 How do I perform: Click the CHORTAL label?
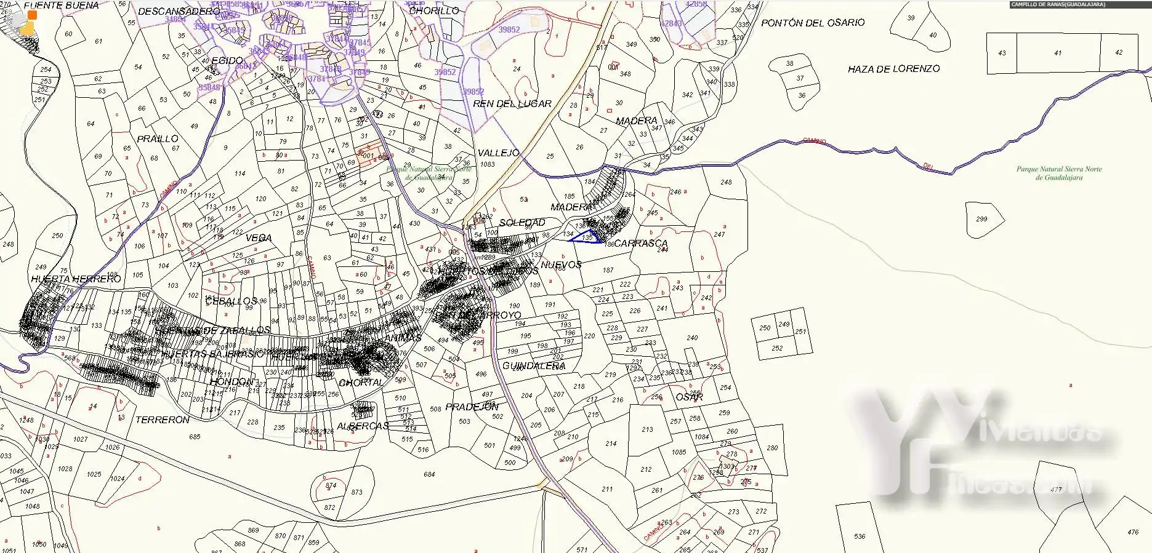361,383
